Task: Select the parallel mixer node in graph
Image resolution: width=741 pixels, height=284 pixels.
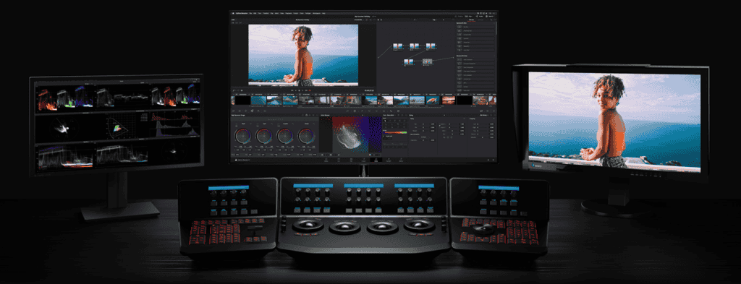Action: [x=427, y=61]
